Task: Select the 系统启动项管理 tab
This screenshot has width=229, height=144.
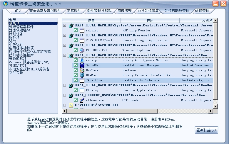Action: (x=177, y=11)
